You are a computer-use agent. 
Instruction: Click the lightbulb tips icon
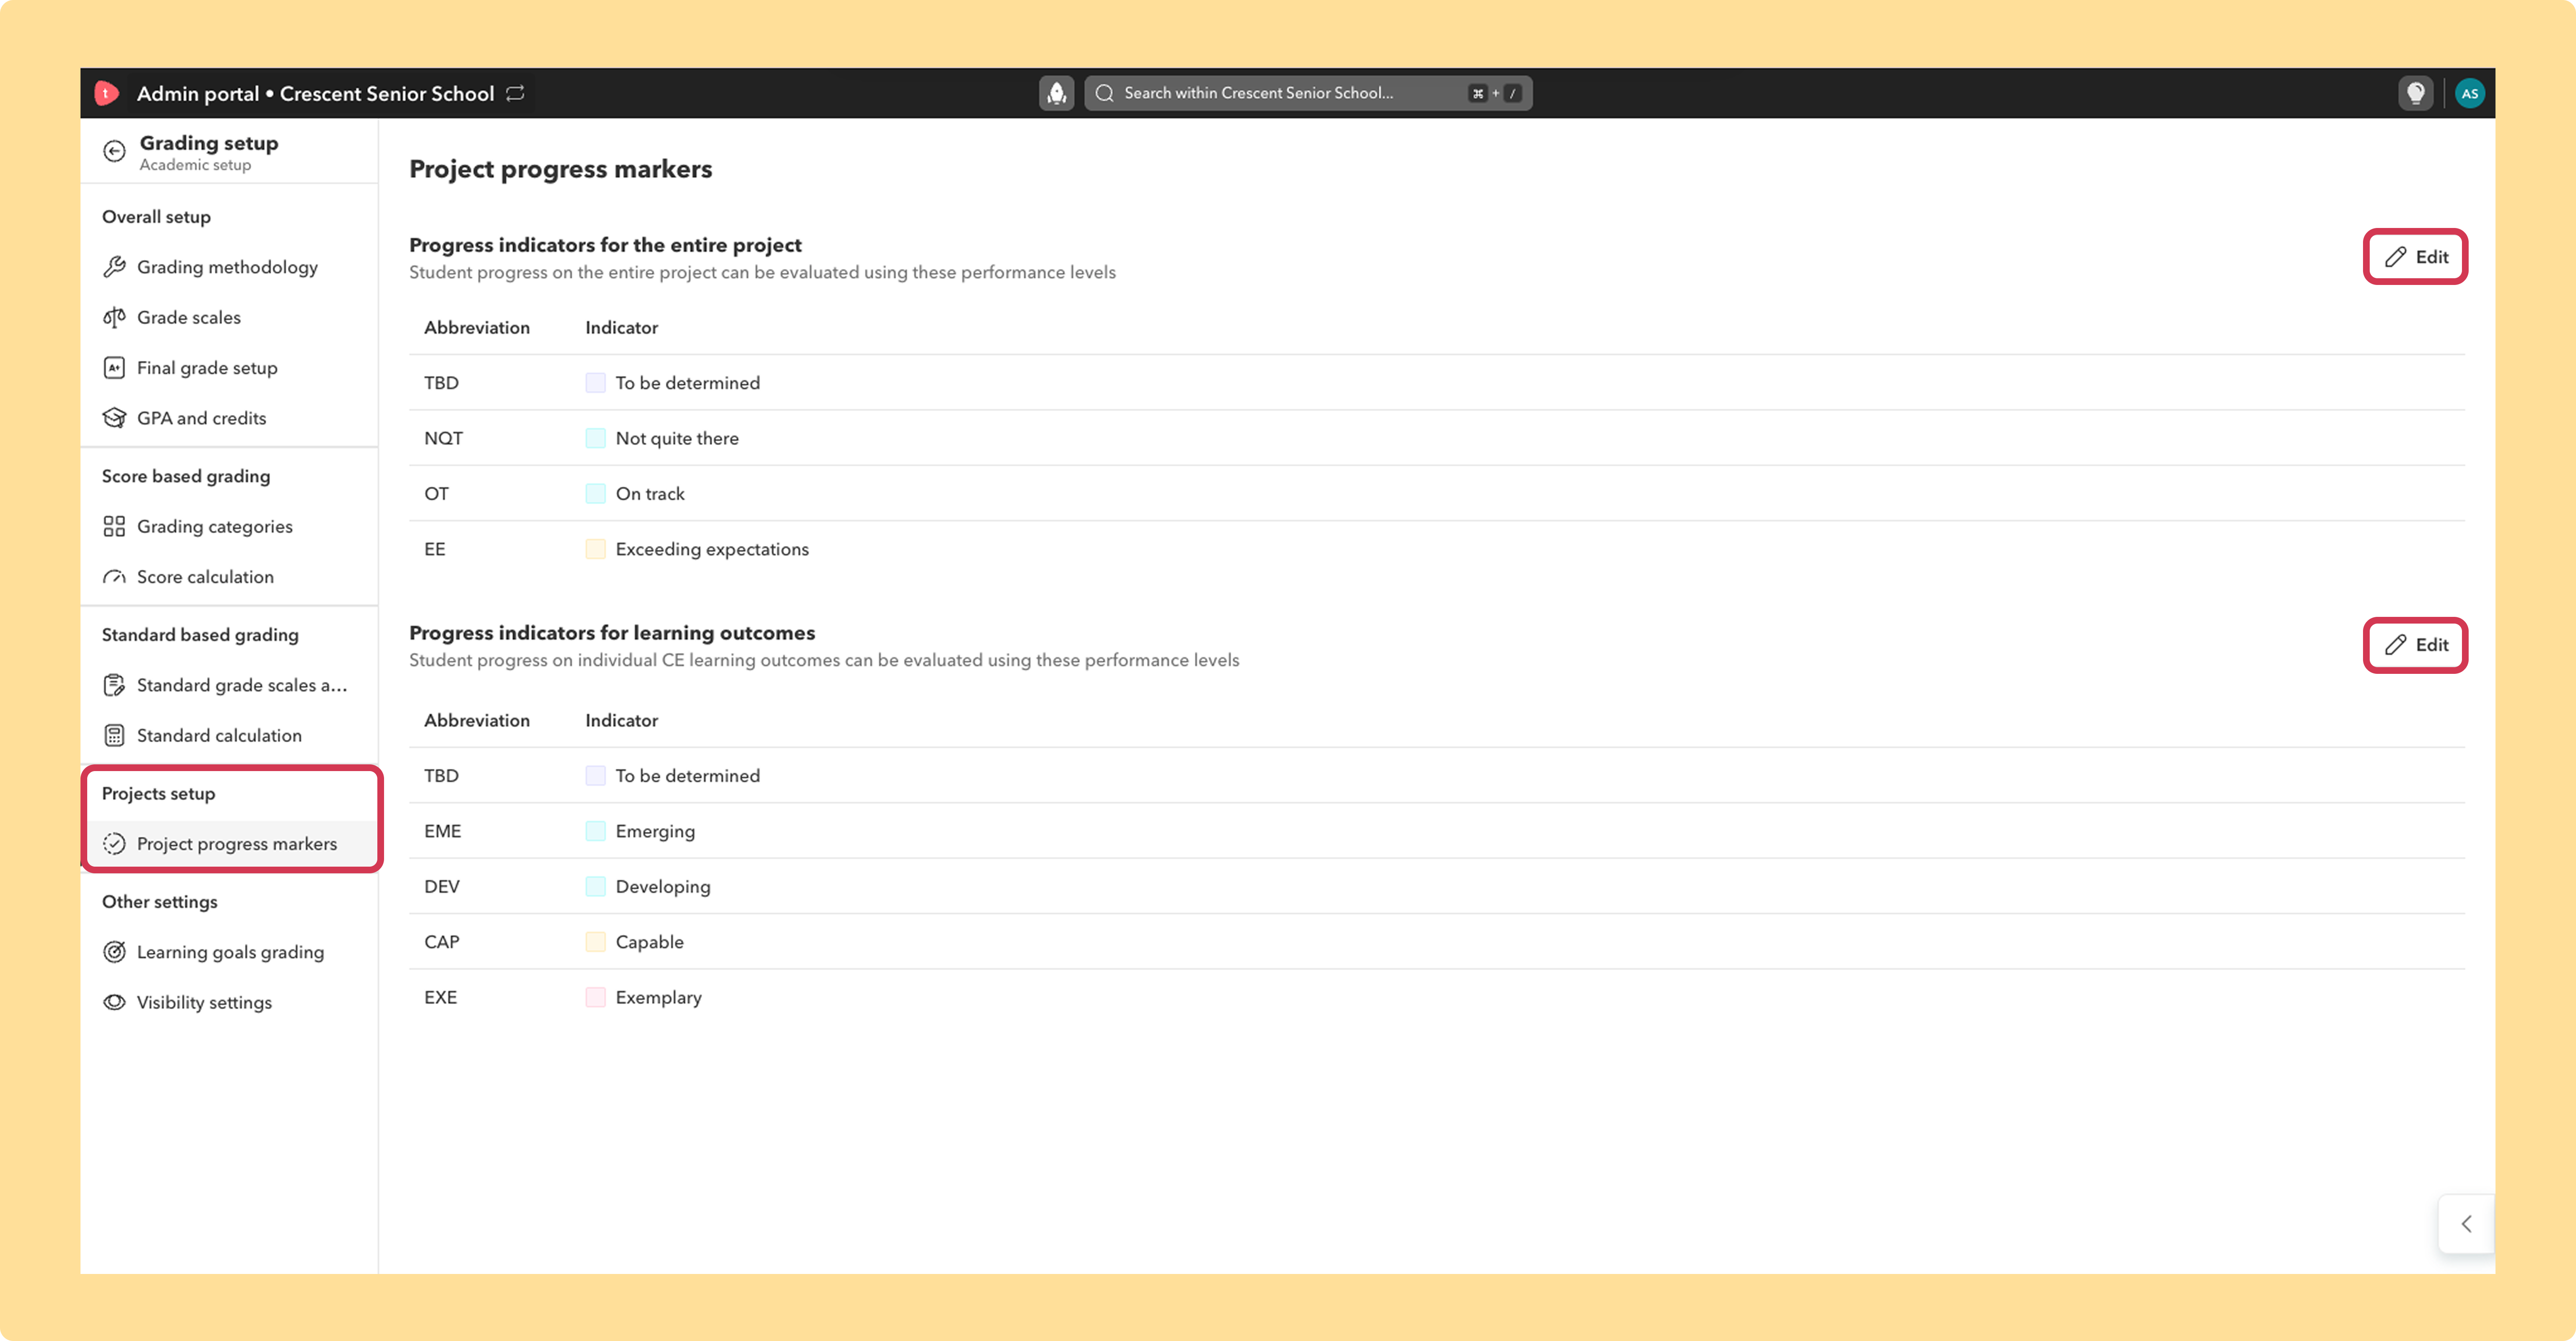(2415, 93)
